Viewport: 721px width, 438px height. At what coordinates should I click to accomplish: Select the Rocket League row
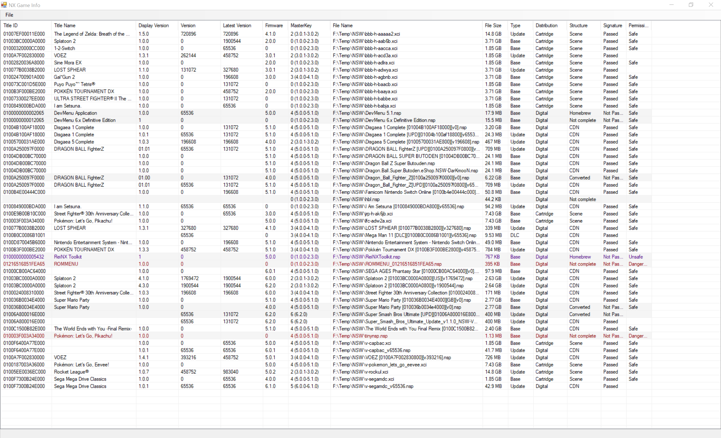pos(71,372)
